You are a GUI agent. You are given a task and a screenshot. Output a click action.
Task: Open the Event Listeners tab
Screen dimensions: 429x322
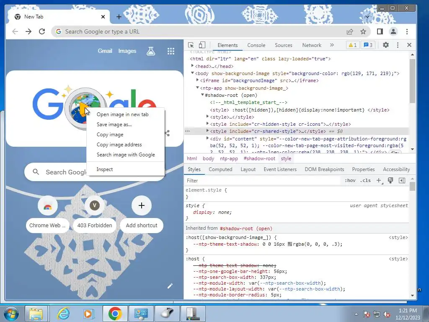[x=280, y=169]
